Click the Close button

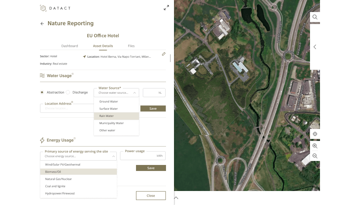click(x=150, y=196)
